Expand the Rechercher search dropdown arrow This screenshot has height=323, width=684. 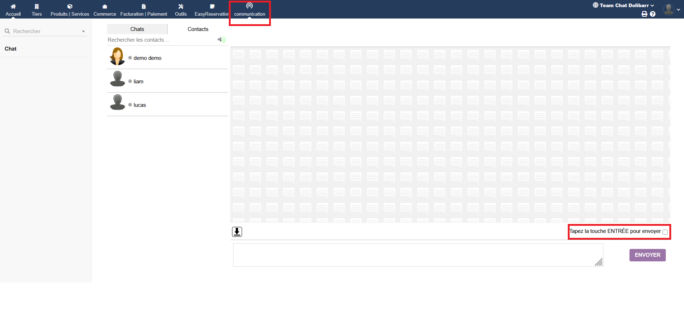pyautogui.click(x=83, y=31)
